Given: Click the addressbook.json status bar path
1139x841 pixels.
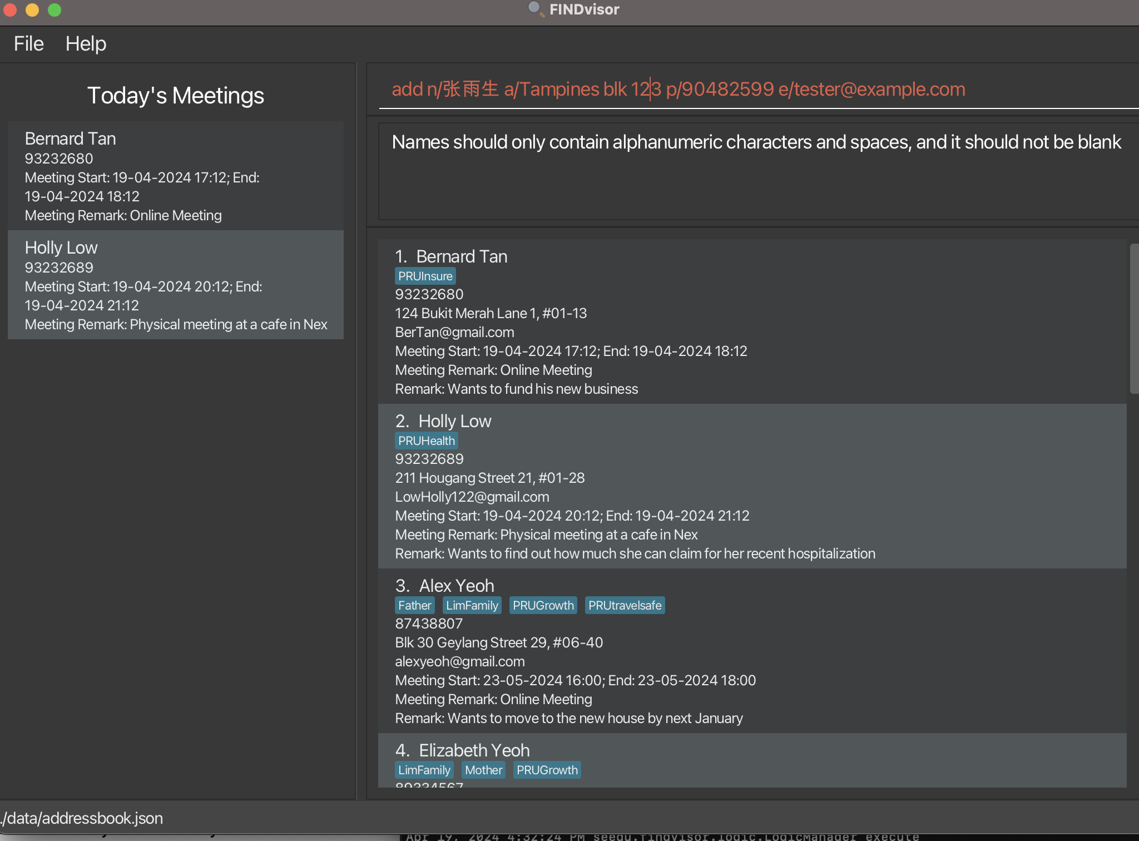Looking at the screenshot, I should click(x=82, y=818).
